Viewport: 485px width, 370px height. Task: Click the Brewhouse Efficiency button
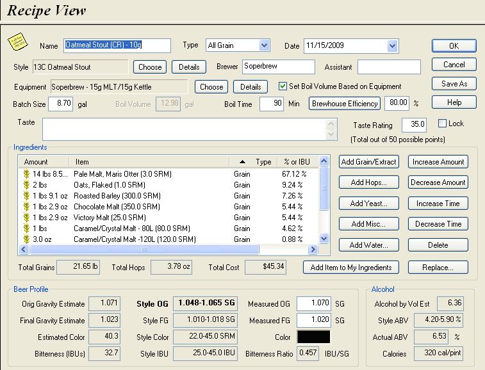345,104
